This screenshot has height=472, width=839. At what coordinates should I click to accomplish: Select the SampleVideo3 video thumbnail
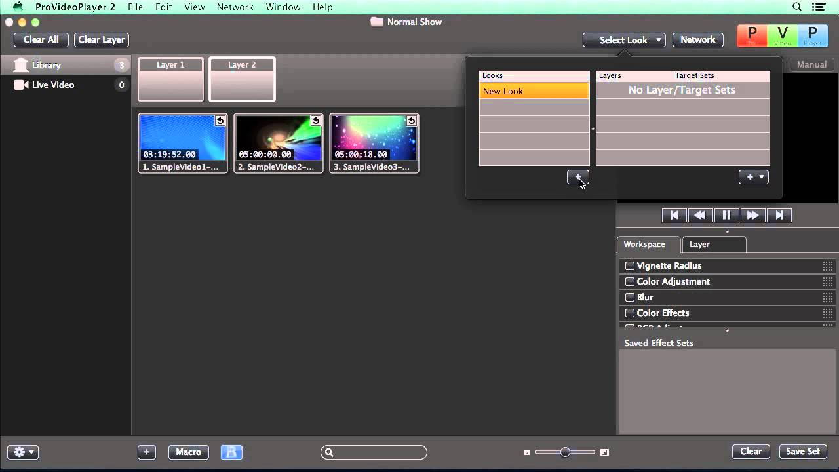click(374, 144)
